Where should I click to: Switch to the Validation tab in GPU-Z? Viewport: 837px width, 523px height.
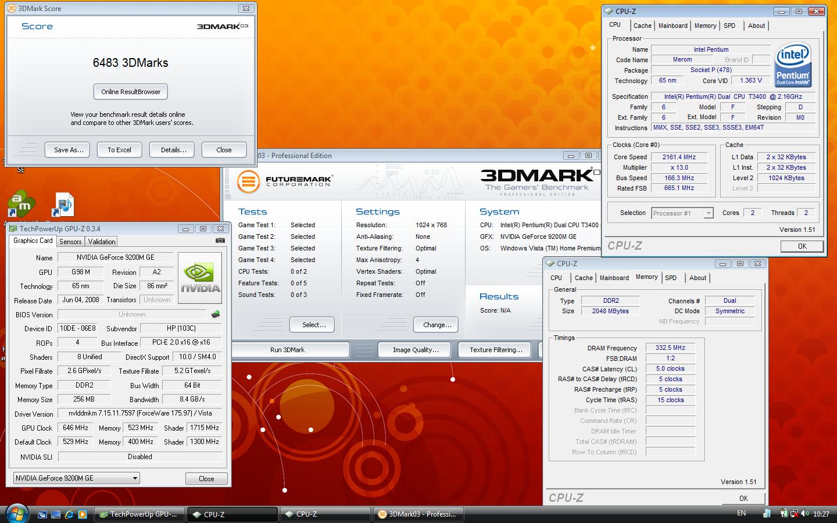(102, 242)
